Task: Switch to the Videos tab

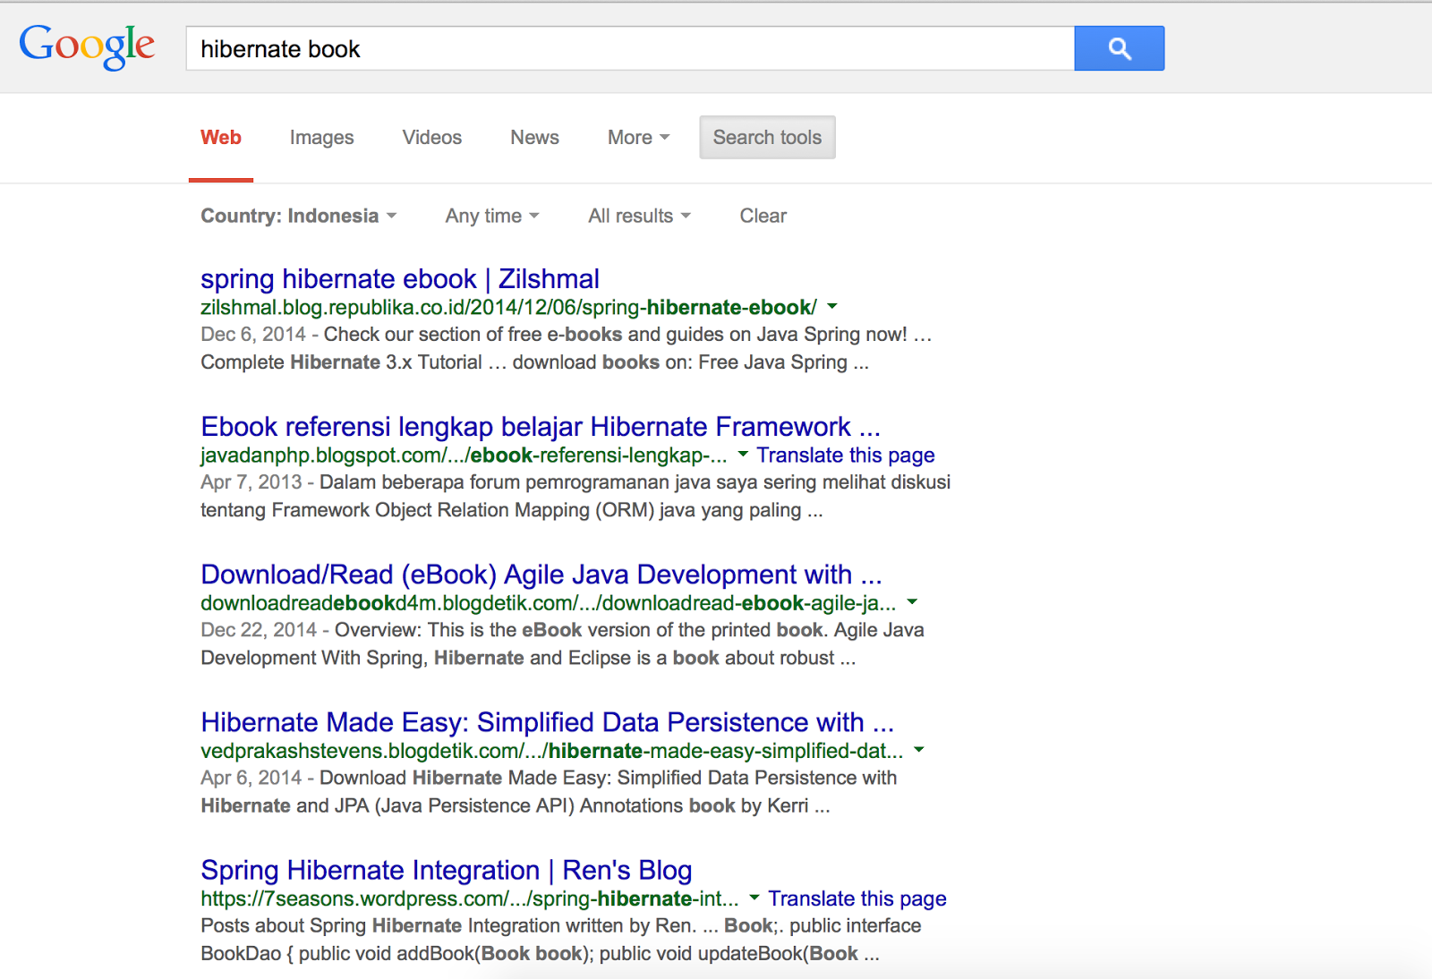Action: coord(432,138)
